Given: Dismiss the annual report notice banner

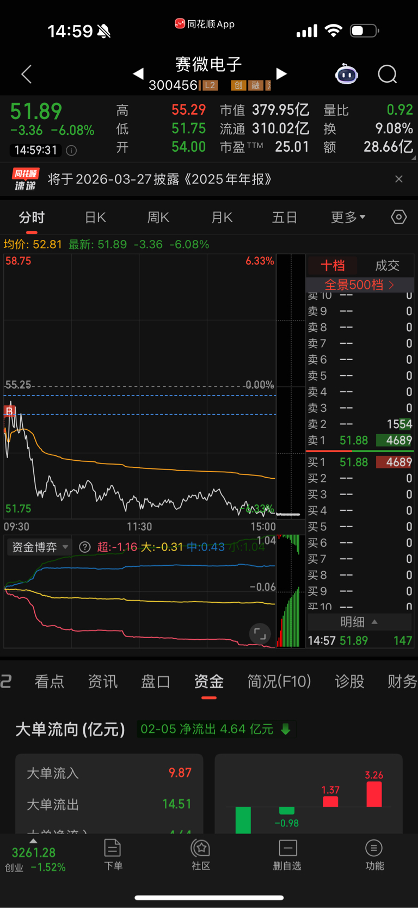Looking at the screenshot, I should click(x=399, y=179).
